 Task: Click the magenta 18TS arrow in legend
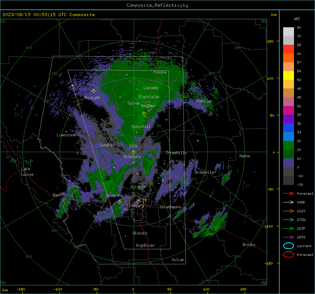point(288,237)
